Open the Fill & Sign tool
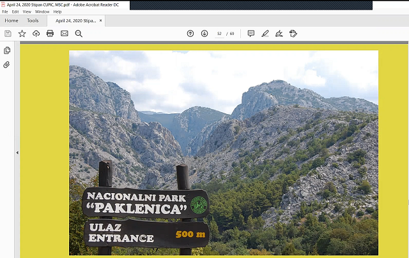 coord(279,33)
